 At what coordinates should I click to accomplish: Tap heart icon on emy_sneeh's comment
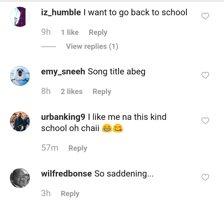coord(205,75)
